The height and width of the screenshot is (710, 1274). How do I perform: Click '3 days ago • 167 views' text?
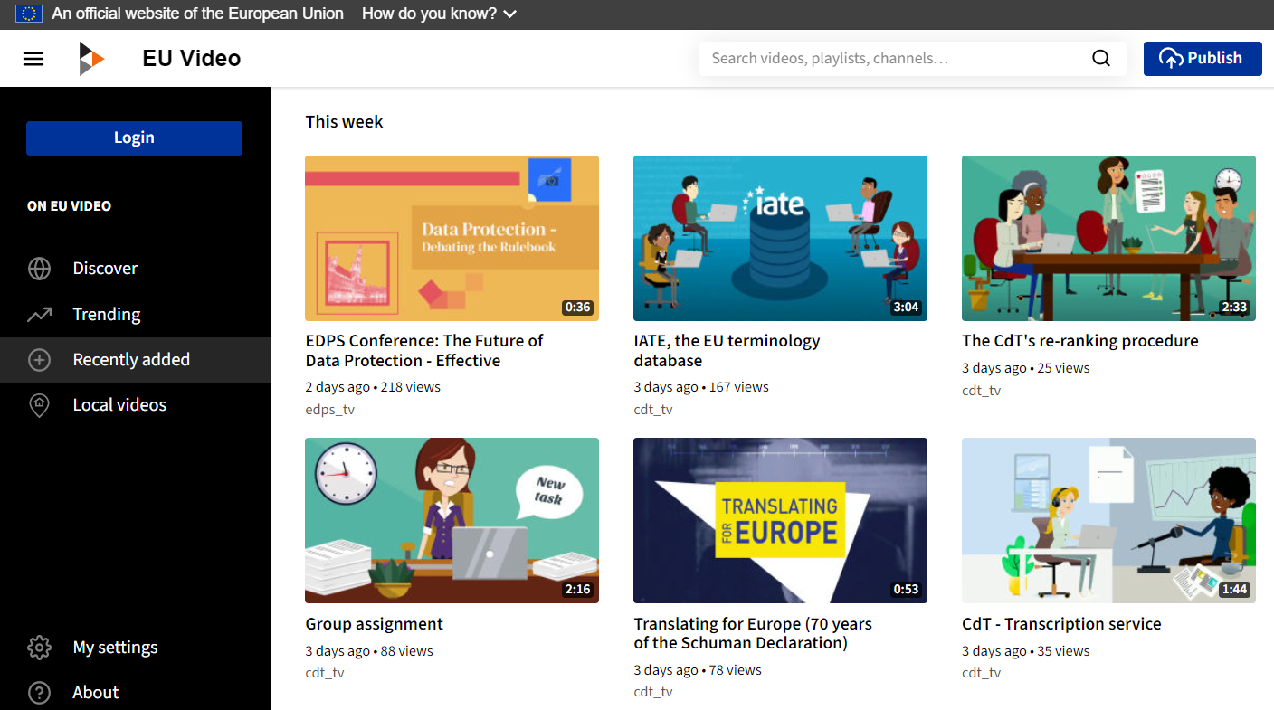[x=701, y=387]
